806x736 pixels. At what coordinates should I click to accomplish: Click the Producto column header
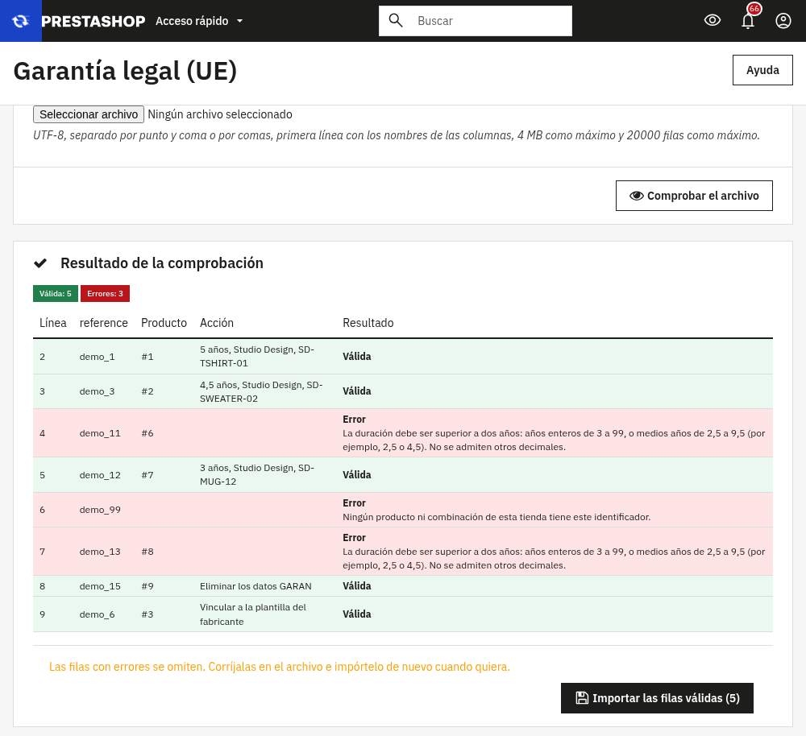(x=164, y=323)
